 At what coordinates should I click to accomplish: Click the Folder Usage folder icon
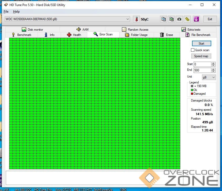pyautogui.click(x=127, y=35)
